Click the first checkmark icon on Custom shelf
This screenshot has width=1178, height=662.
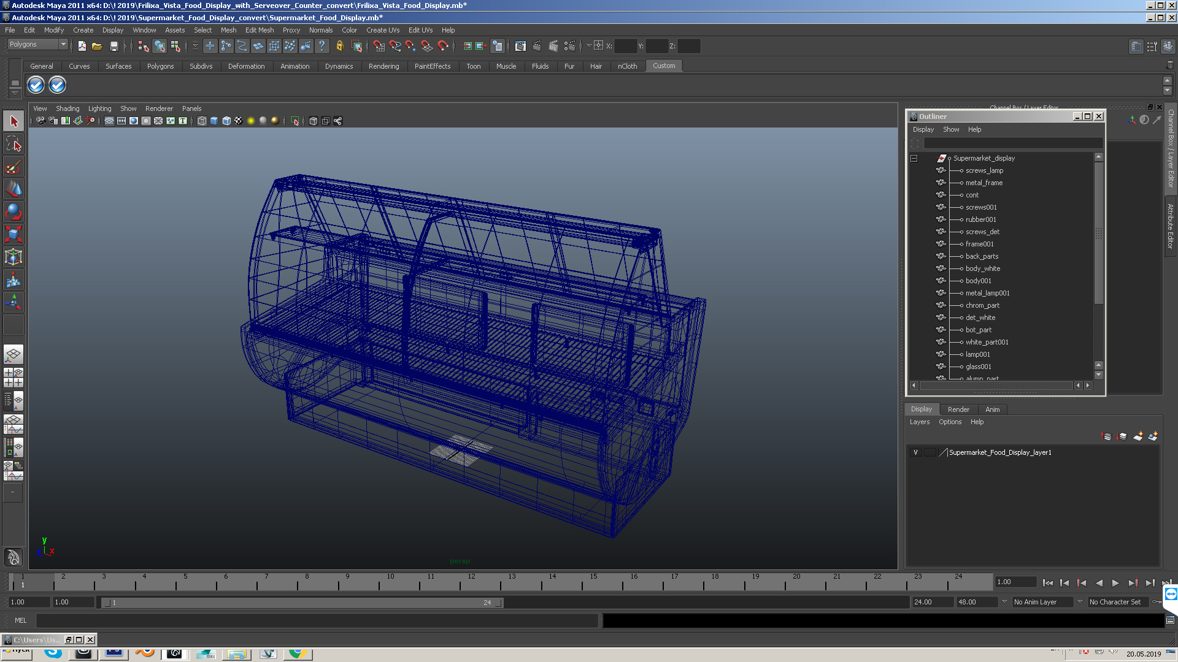[36, 85]
